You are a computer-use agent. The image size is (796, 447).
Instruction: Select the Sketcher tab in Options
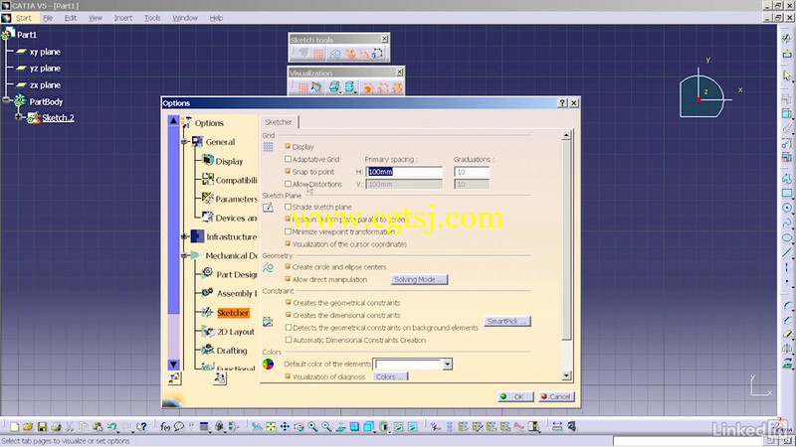point(279,122)
